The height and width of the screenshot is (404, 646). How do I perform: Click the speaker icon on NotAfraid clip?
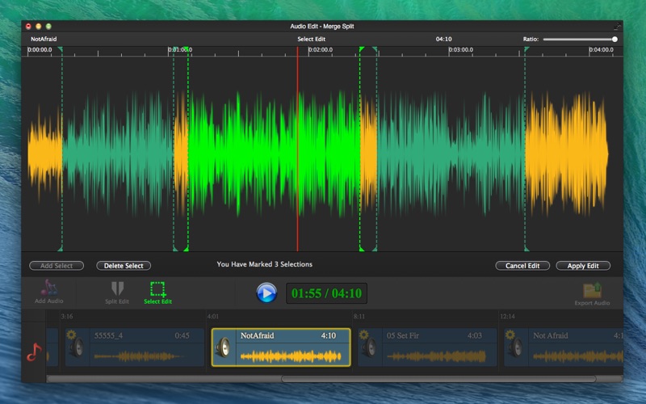pos(224,348)
